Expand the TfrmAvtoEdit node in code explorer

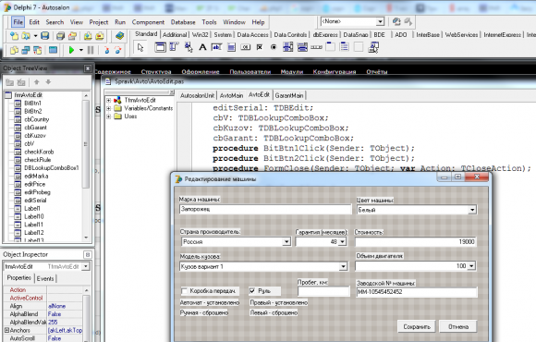pyautogui.click(x=109, y=100)
